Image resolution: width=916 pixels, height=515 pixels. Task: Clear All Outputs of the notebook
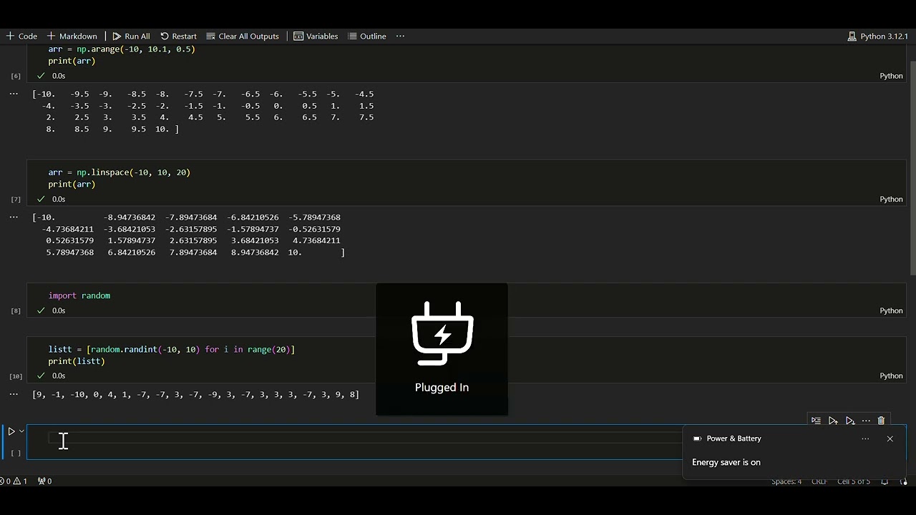(x=243, y=36)
